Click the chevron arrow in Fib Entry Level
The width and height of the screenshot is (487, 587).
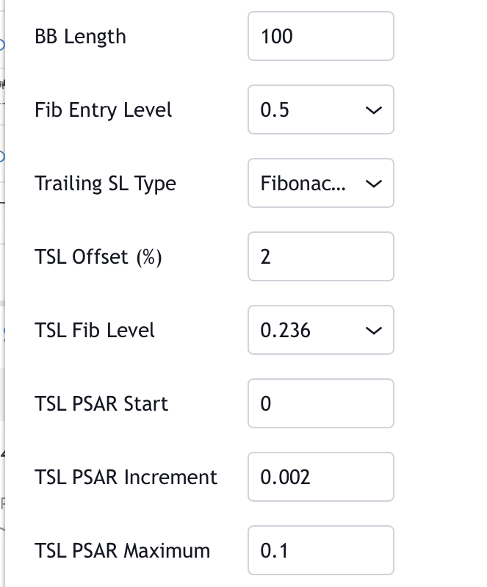[x=373, y=110]
